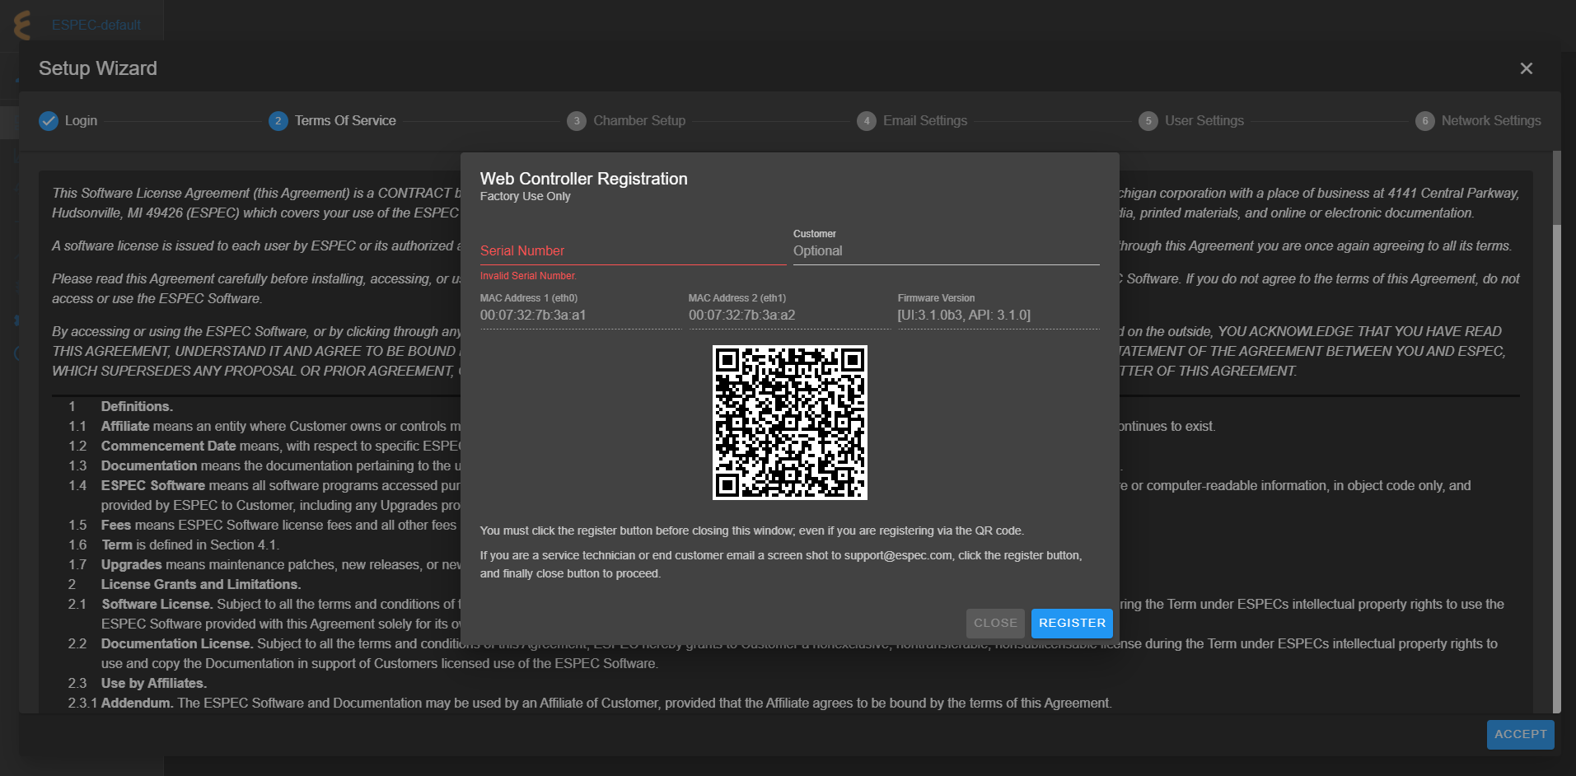The width and height of the screenshot is (1576, 776).
Task: Click the 'Web Controller Registration' heading
Action: pos(584,179)
